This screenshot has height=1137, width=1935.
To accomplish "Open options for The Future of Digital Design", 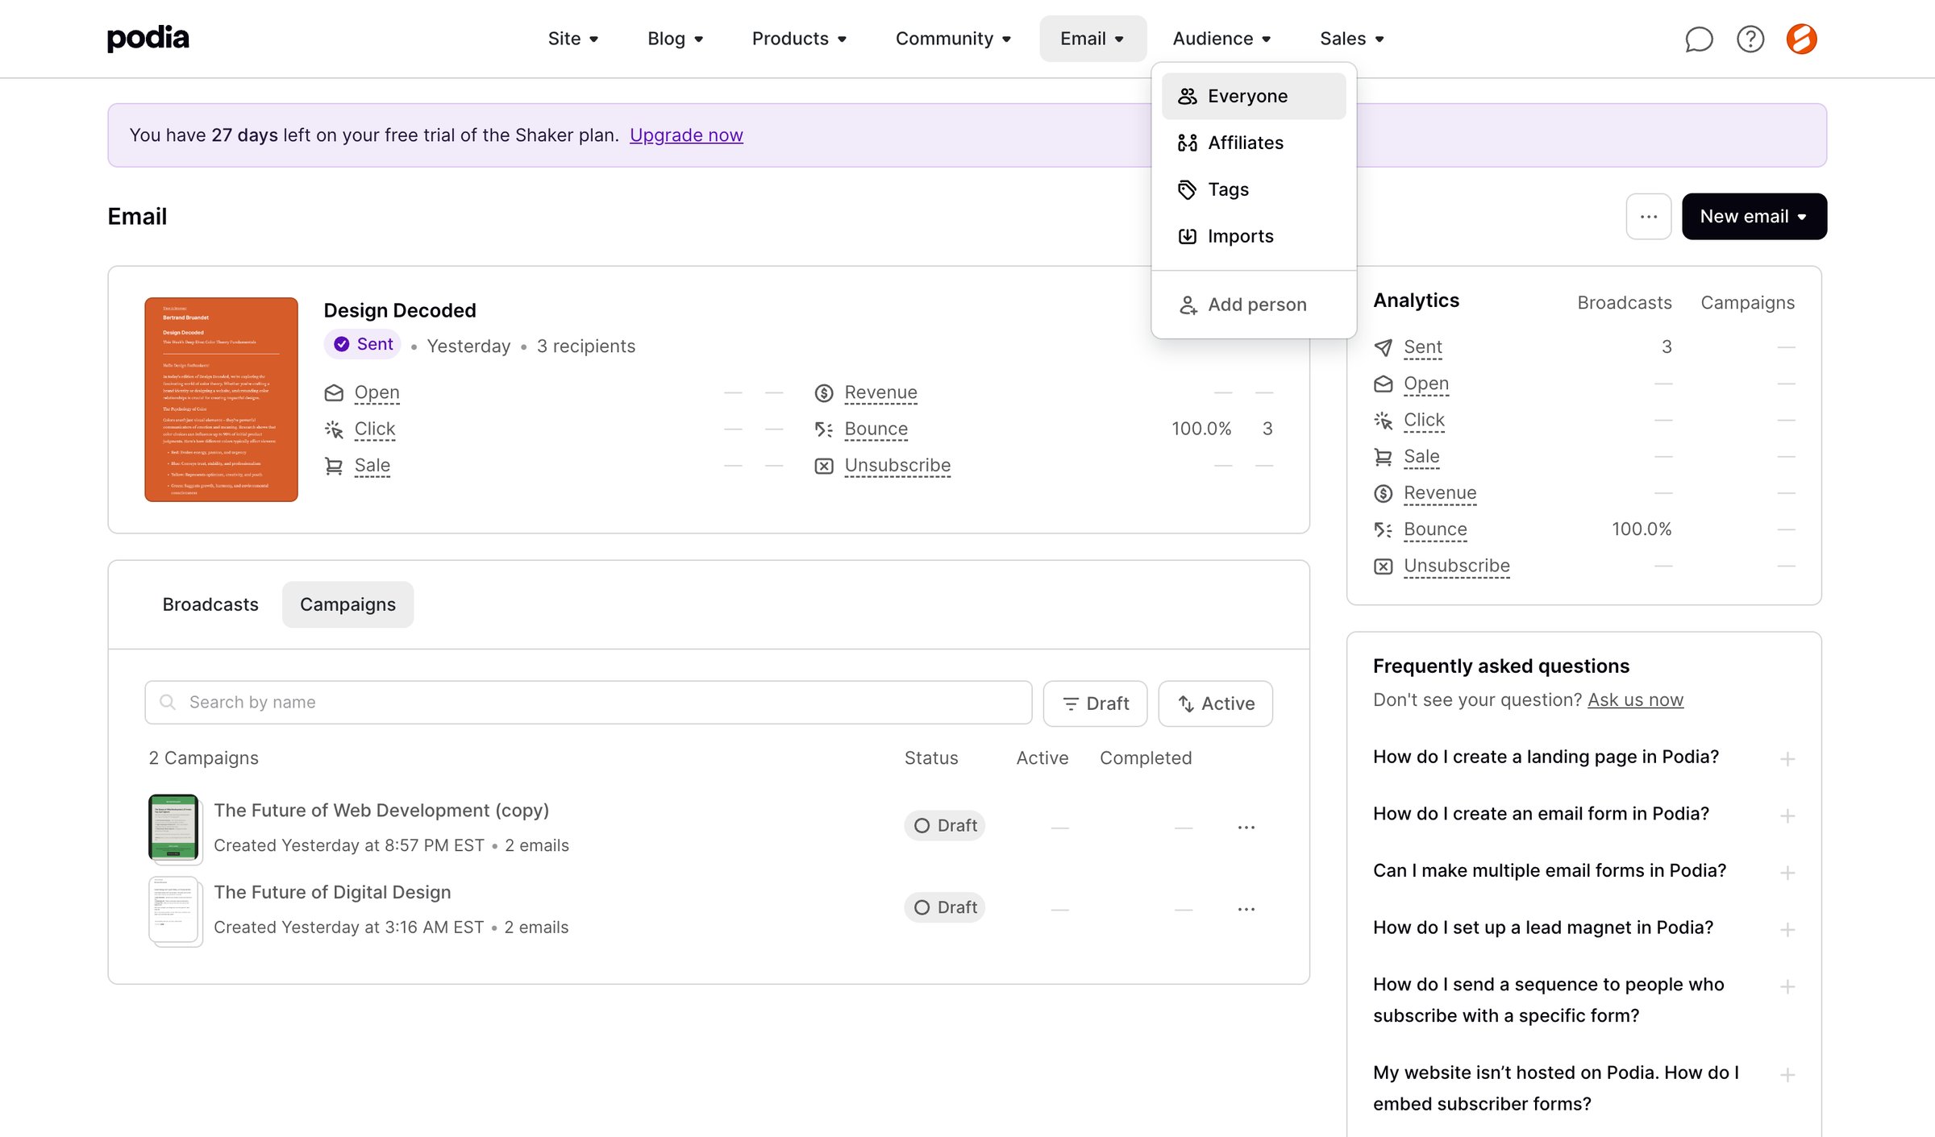I will (1246, 909).
